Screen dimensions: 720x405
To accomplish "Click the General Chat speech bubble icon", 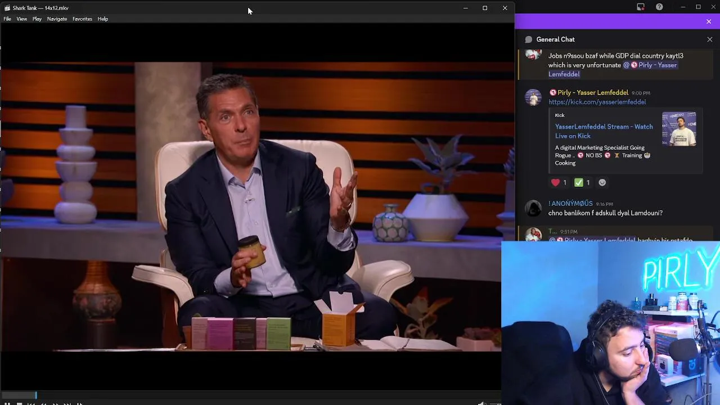I will click(529, 39).
